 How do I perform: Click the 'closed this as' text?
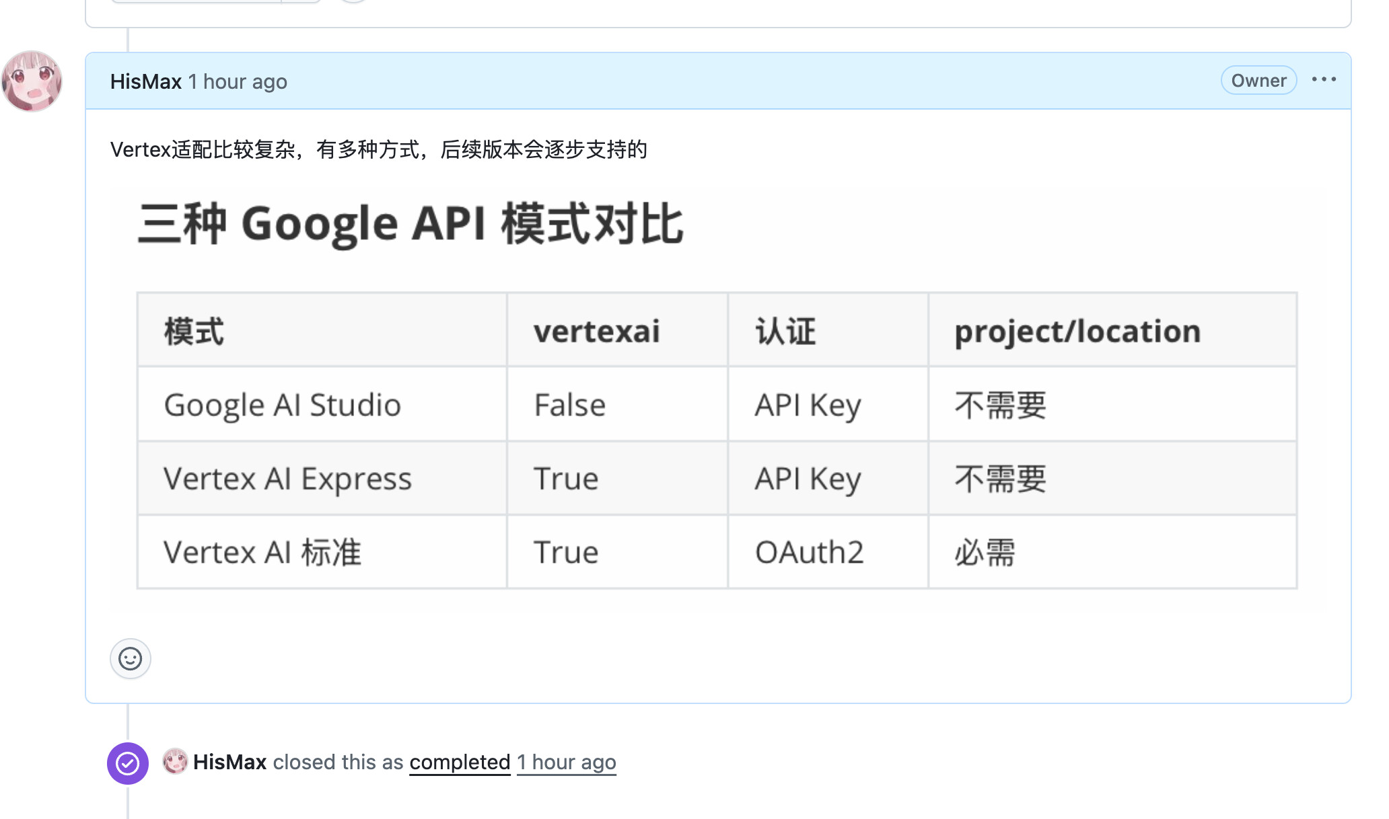[x=338, y=762]
